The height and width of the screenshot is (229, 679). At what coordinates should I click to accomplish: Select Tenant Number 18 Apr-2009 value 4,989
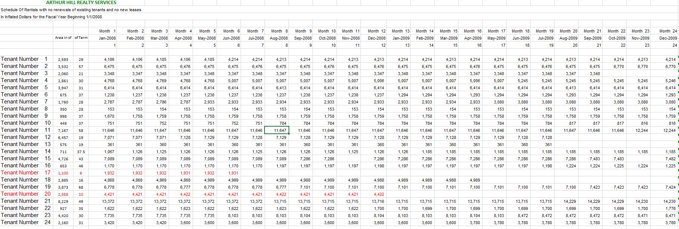475,180
